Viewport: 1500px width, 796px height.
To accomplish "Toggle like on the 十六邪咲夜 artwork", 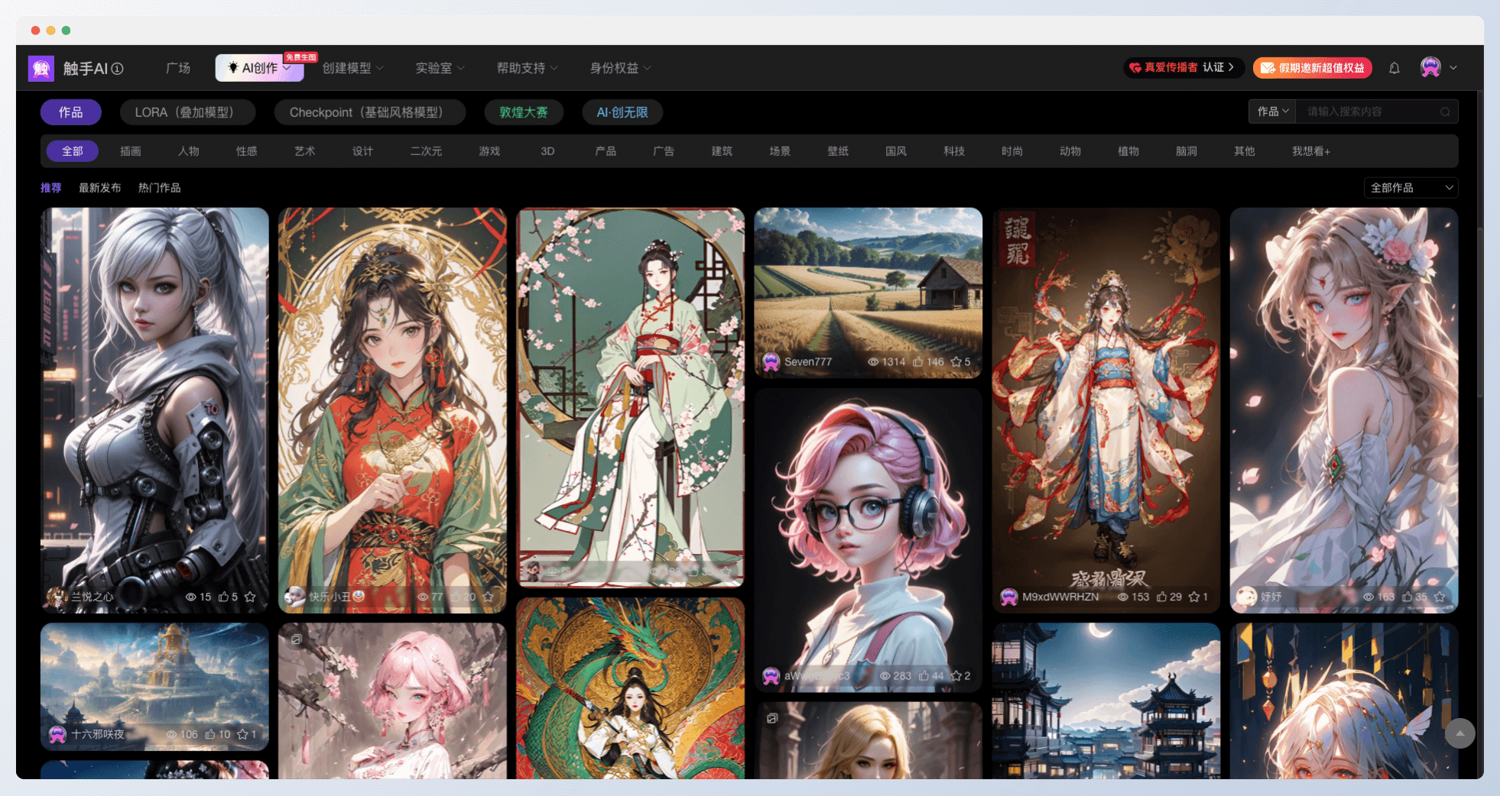I will point(210,734).
